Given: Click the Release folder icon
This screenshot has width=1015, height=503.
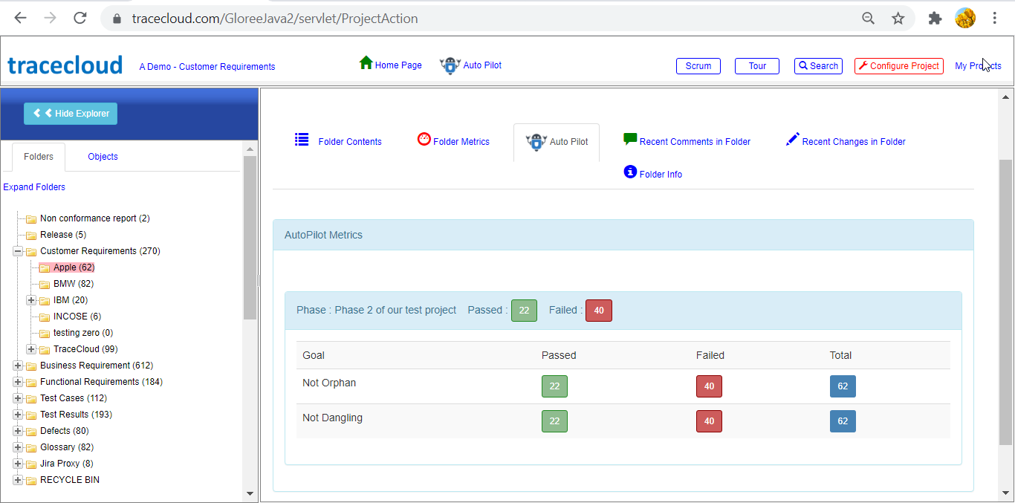Looking at the screenshot, I should coord(31,235).
